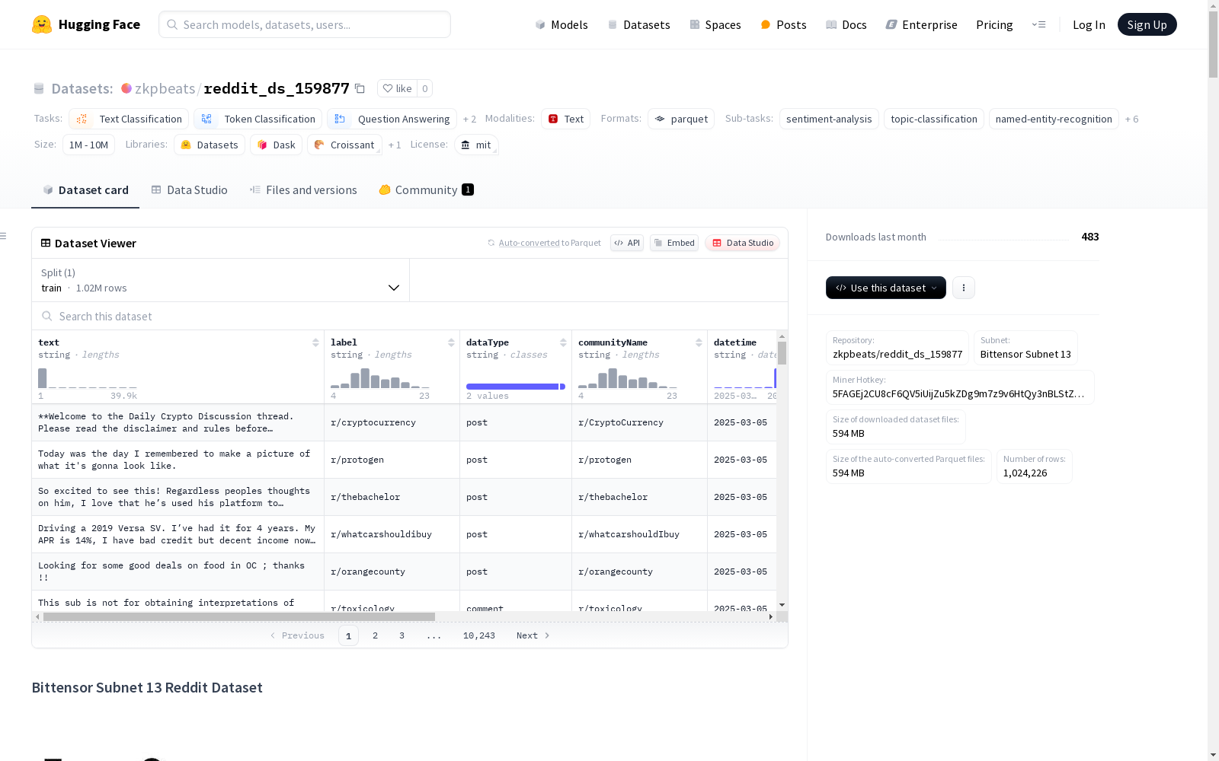Go to page 3 of rows
Screen dimensions: 1219x761
point(402,635)
